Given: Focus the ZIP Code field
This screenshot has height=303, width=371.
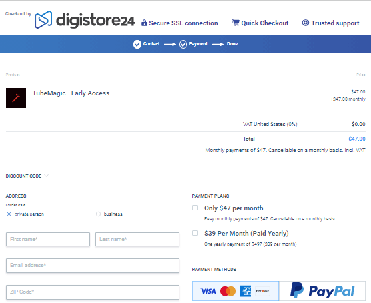Looking at the screenshot, I should (93, 292).
